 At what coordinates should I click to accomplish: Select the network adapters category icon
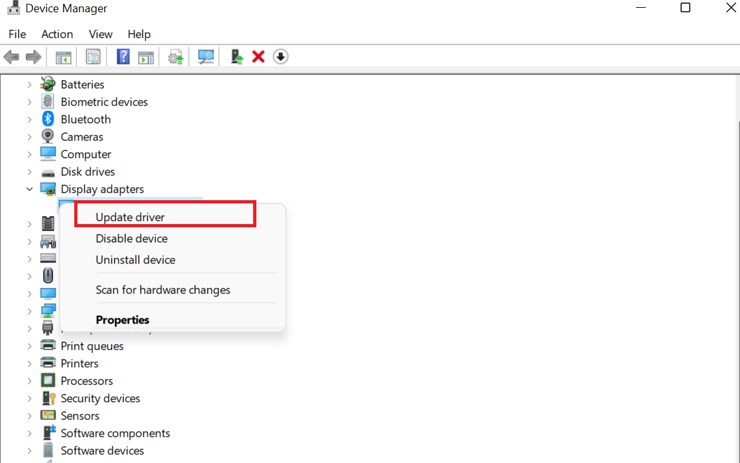[48, 311]
